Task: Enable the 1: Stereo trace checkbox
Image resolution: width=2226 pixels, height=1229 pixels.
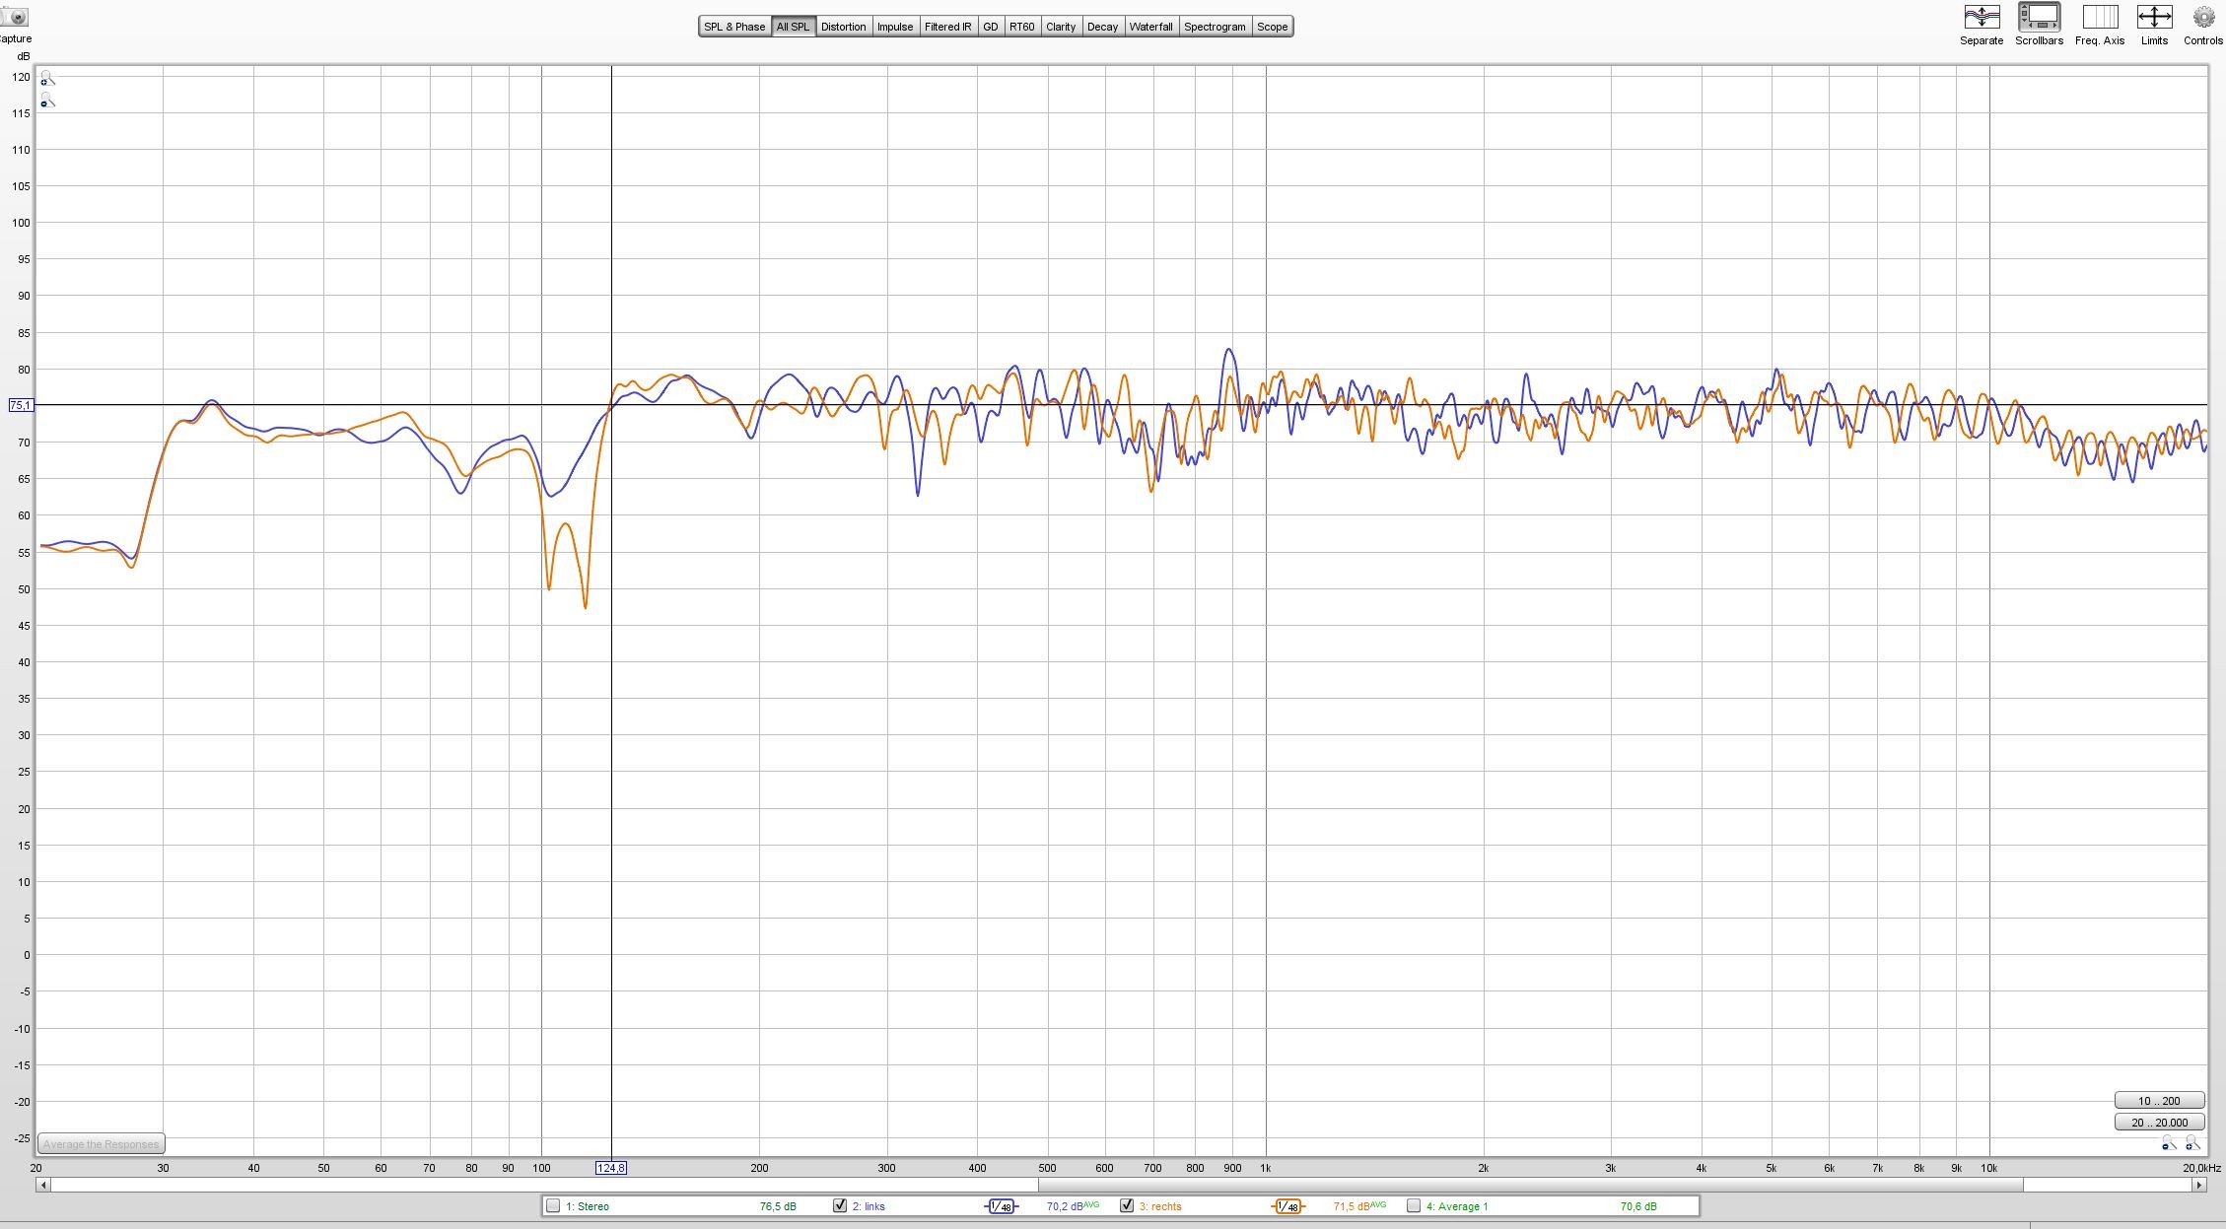Action: pos(553,1205)
